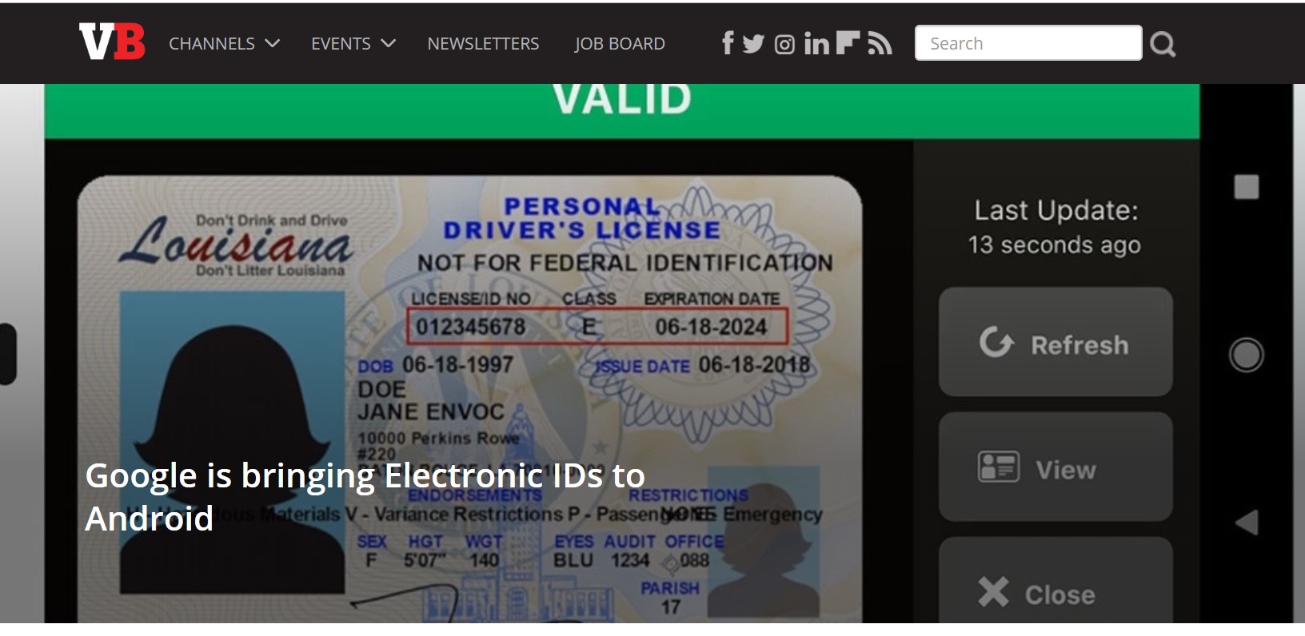Image resolution: width=1305 pixels, height=636 pixels.
Task: Open the RSS feed icon
Action: pyautogui.click(x=880, y=44)
